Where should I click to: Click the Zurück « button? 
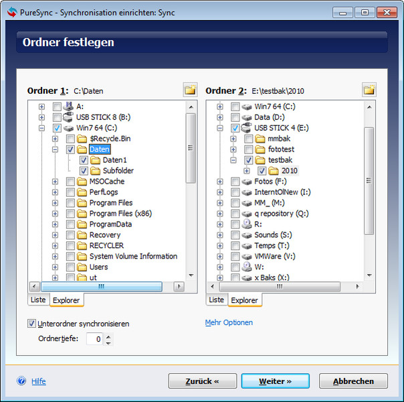coord(202,381)
